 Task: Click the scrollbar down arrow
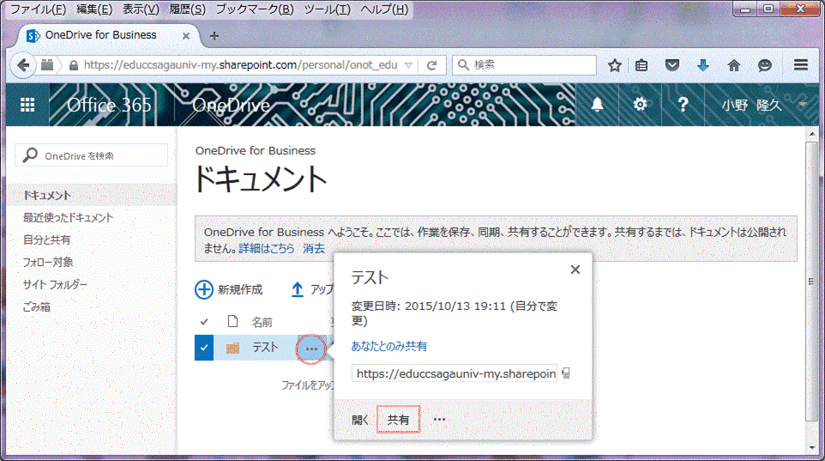[810, 448]
